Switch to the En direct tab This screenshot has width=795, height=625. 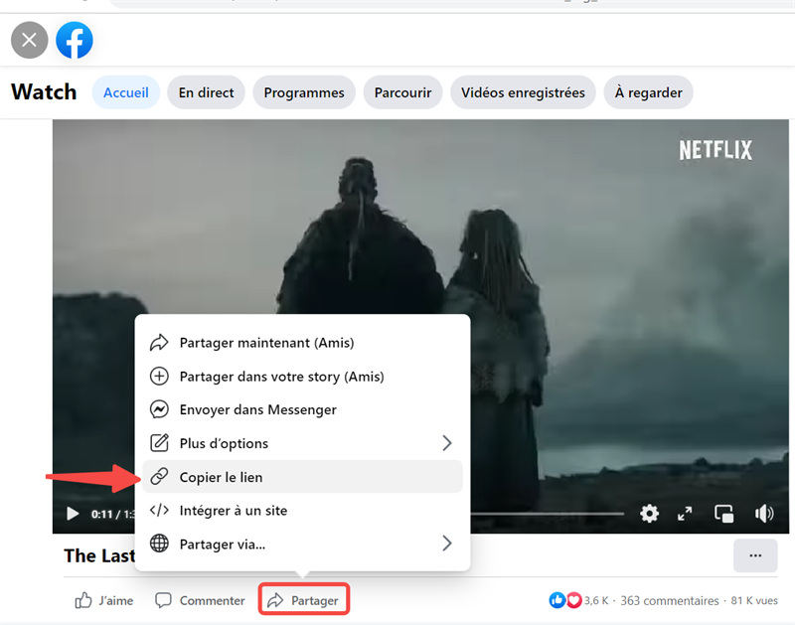coord(207,92)
